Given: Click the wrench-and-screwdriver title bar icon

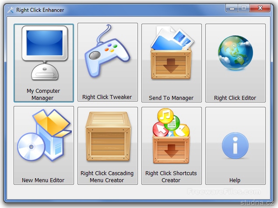Looking at the screenshot, I should point(11,10).
